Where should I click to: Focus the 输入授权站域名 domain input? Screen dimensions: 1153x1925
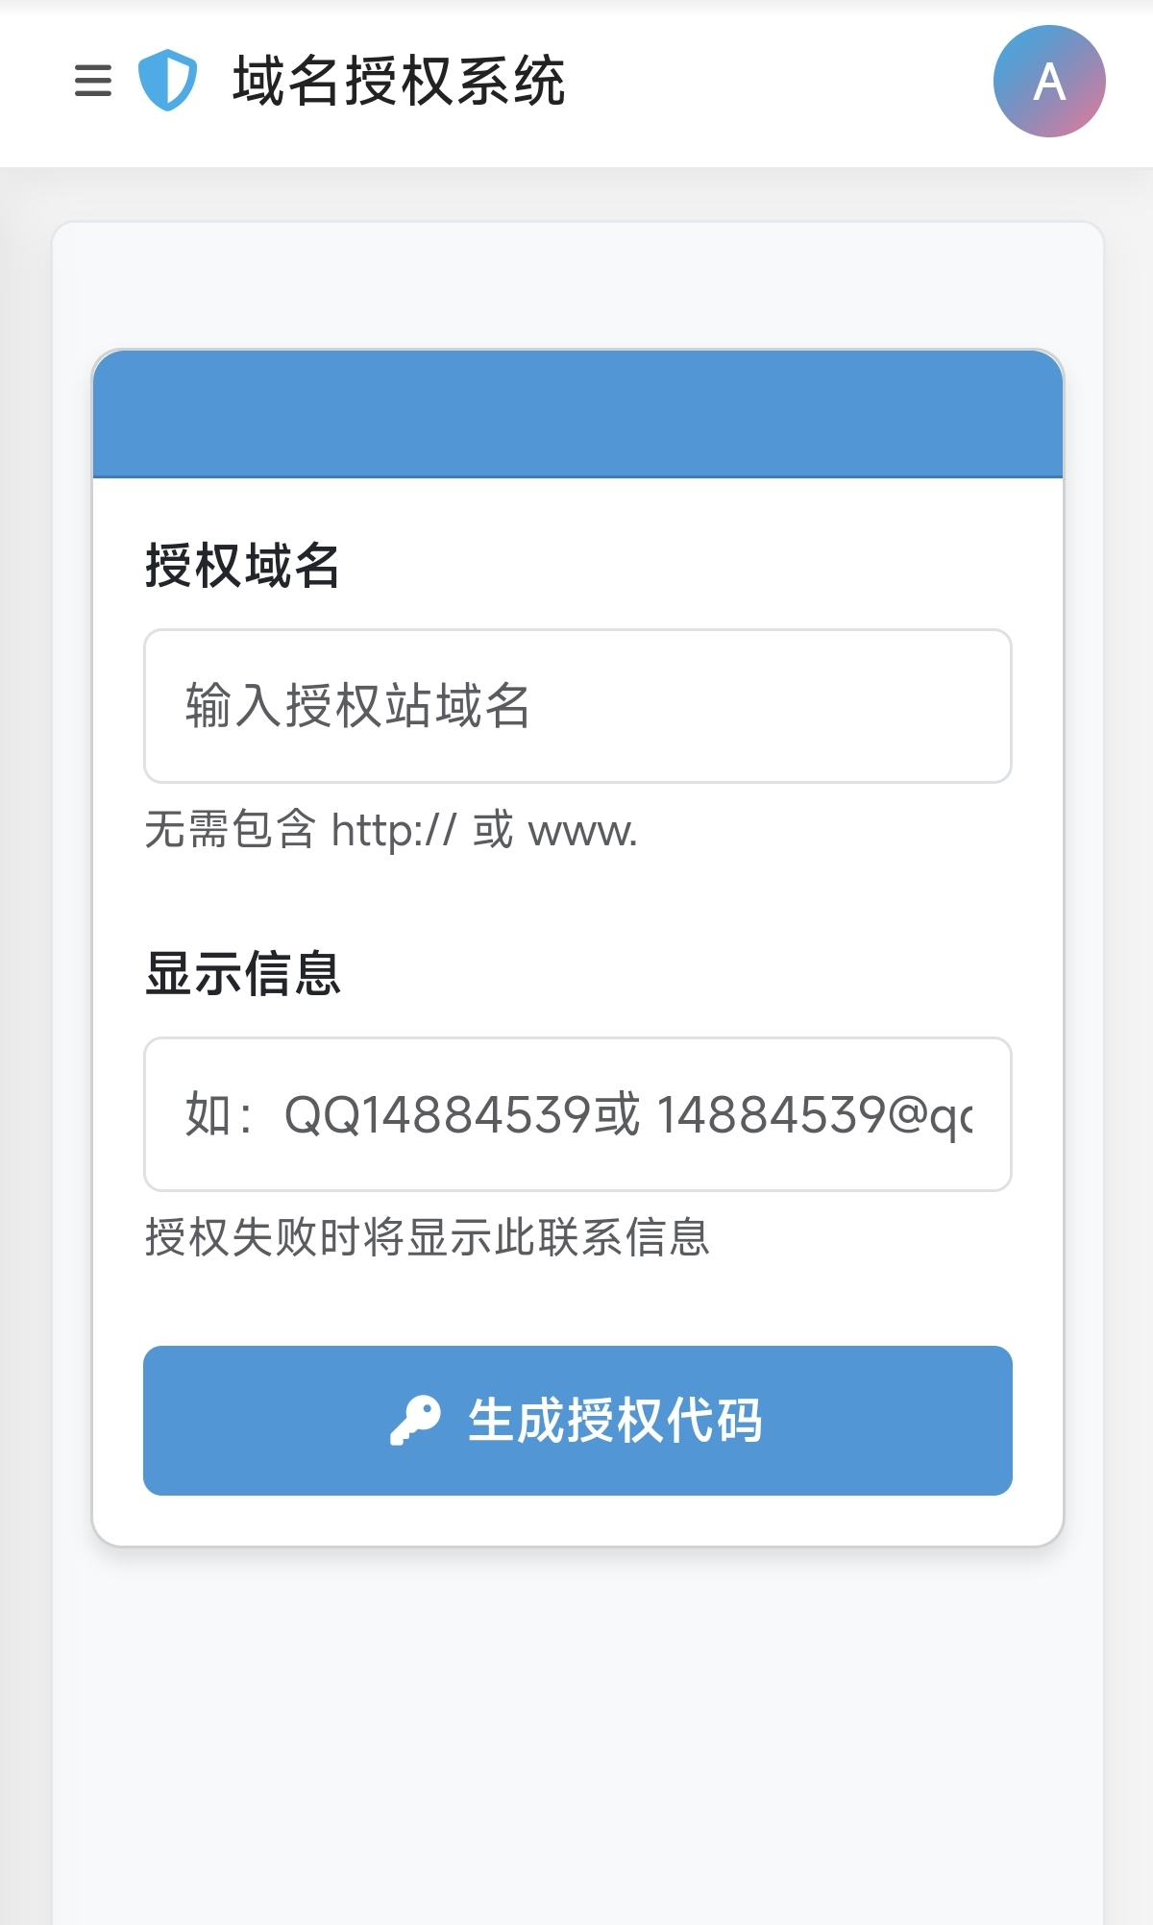577,706
